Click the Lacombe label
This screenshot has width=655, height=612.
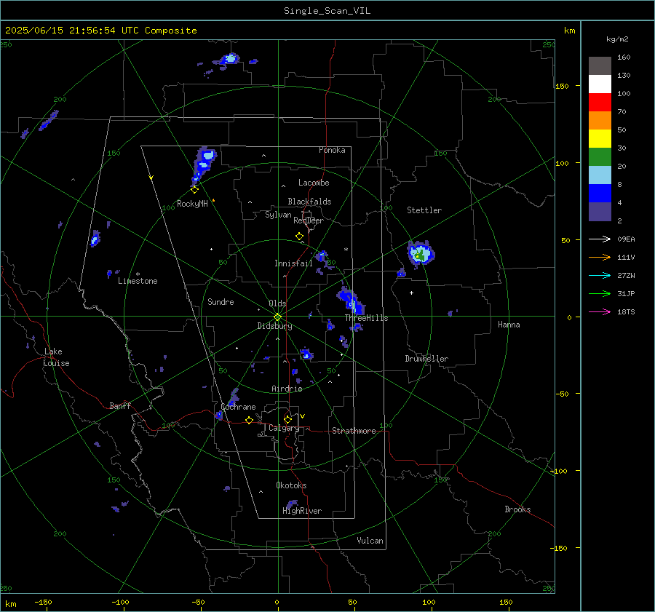click(314, 183)
